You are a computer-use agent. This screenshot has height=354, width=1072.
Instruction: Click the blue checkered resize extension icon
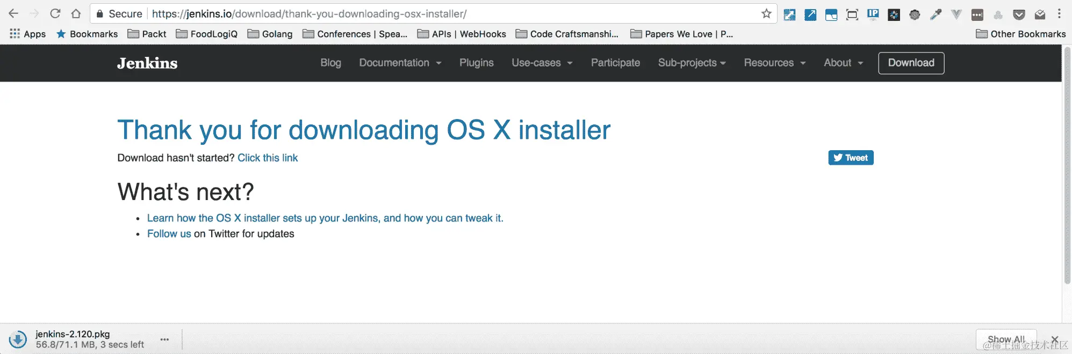pyautogui.click(x=789, y=14)
